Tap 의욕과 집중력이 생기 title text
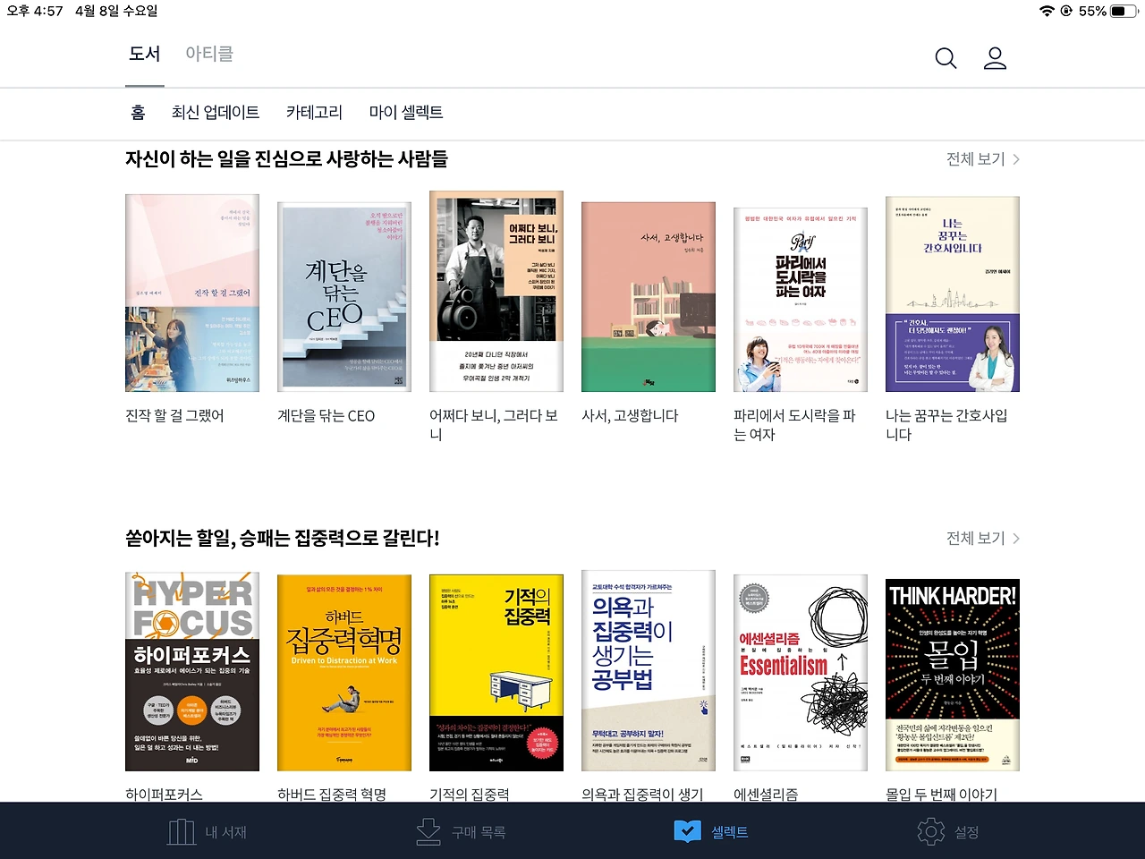The width and height of the screenshot is (1145, 859). click(642, 795)
